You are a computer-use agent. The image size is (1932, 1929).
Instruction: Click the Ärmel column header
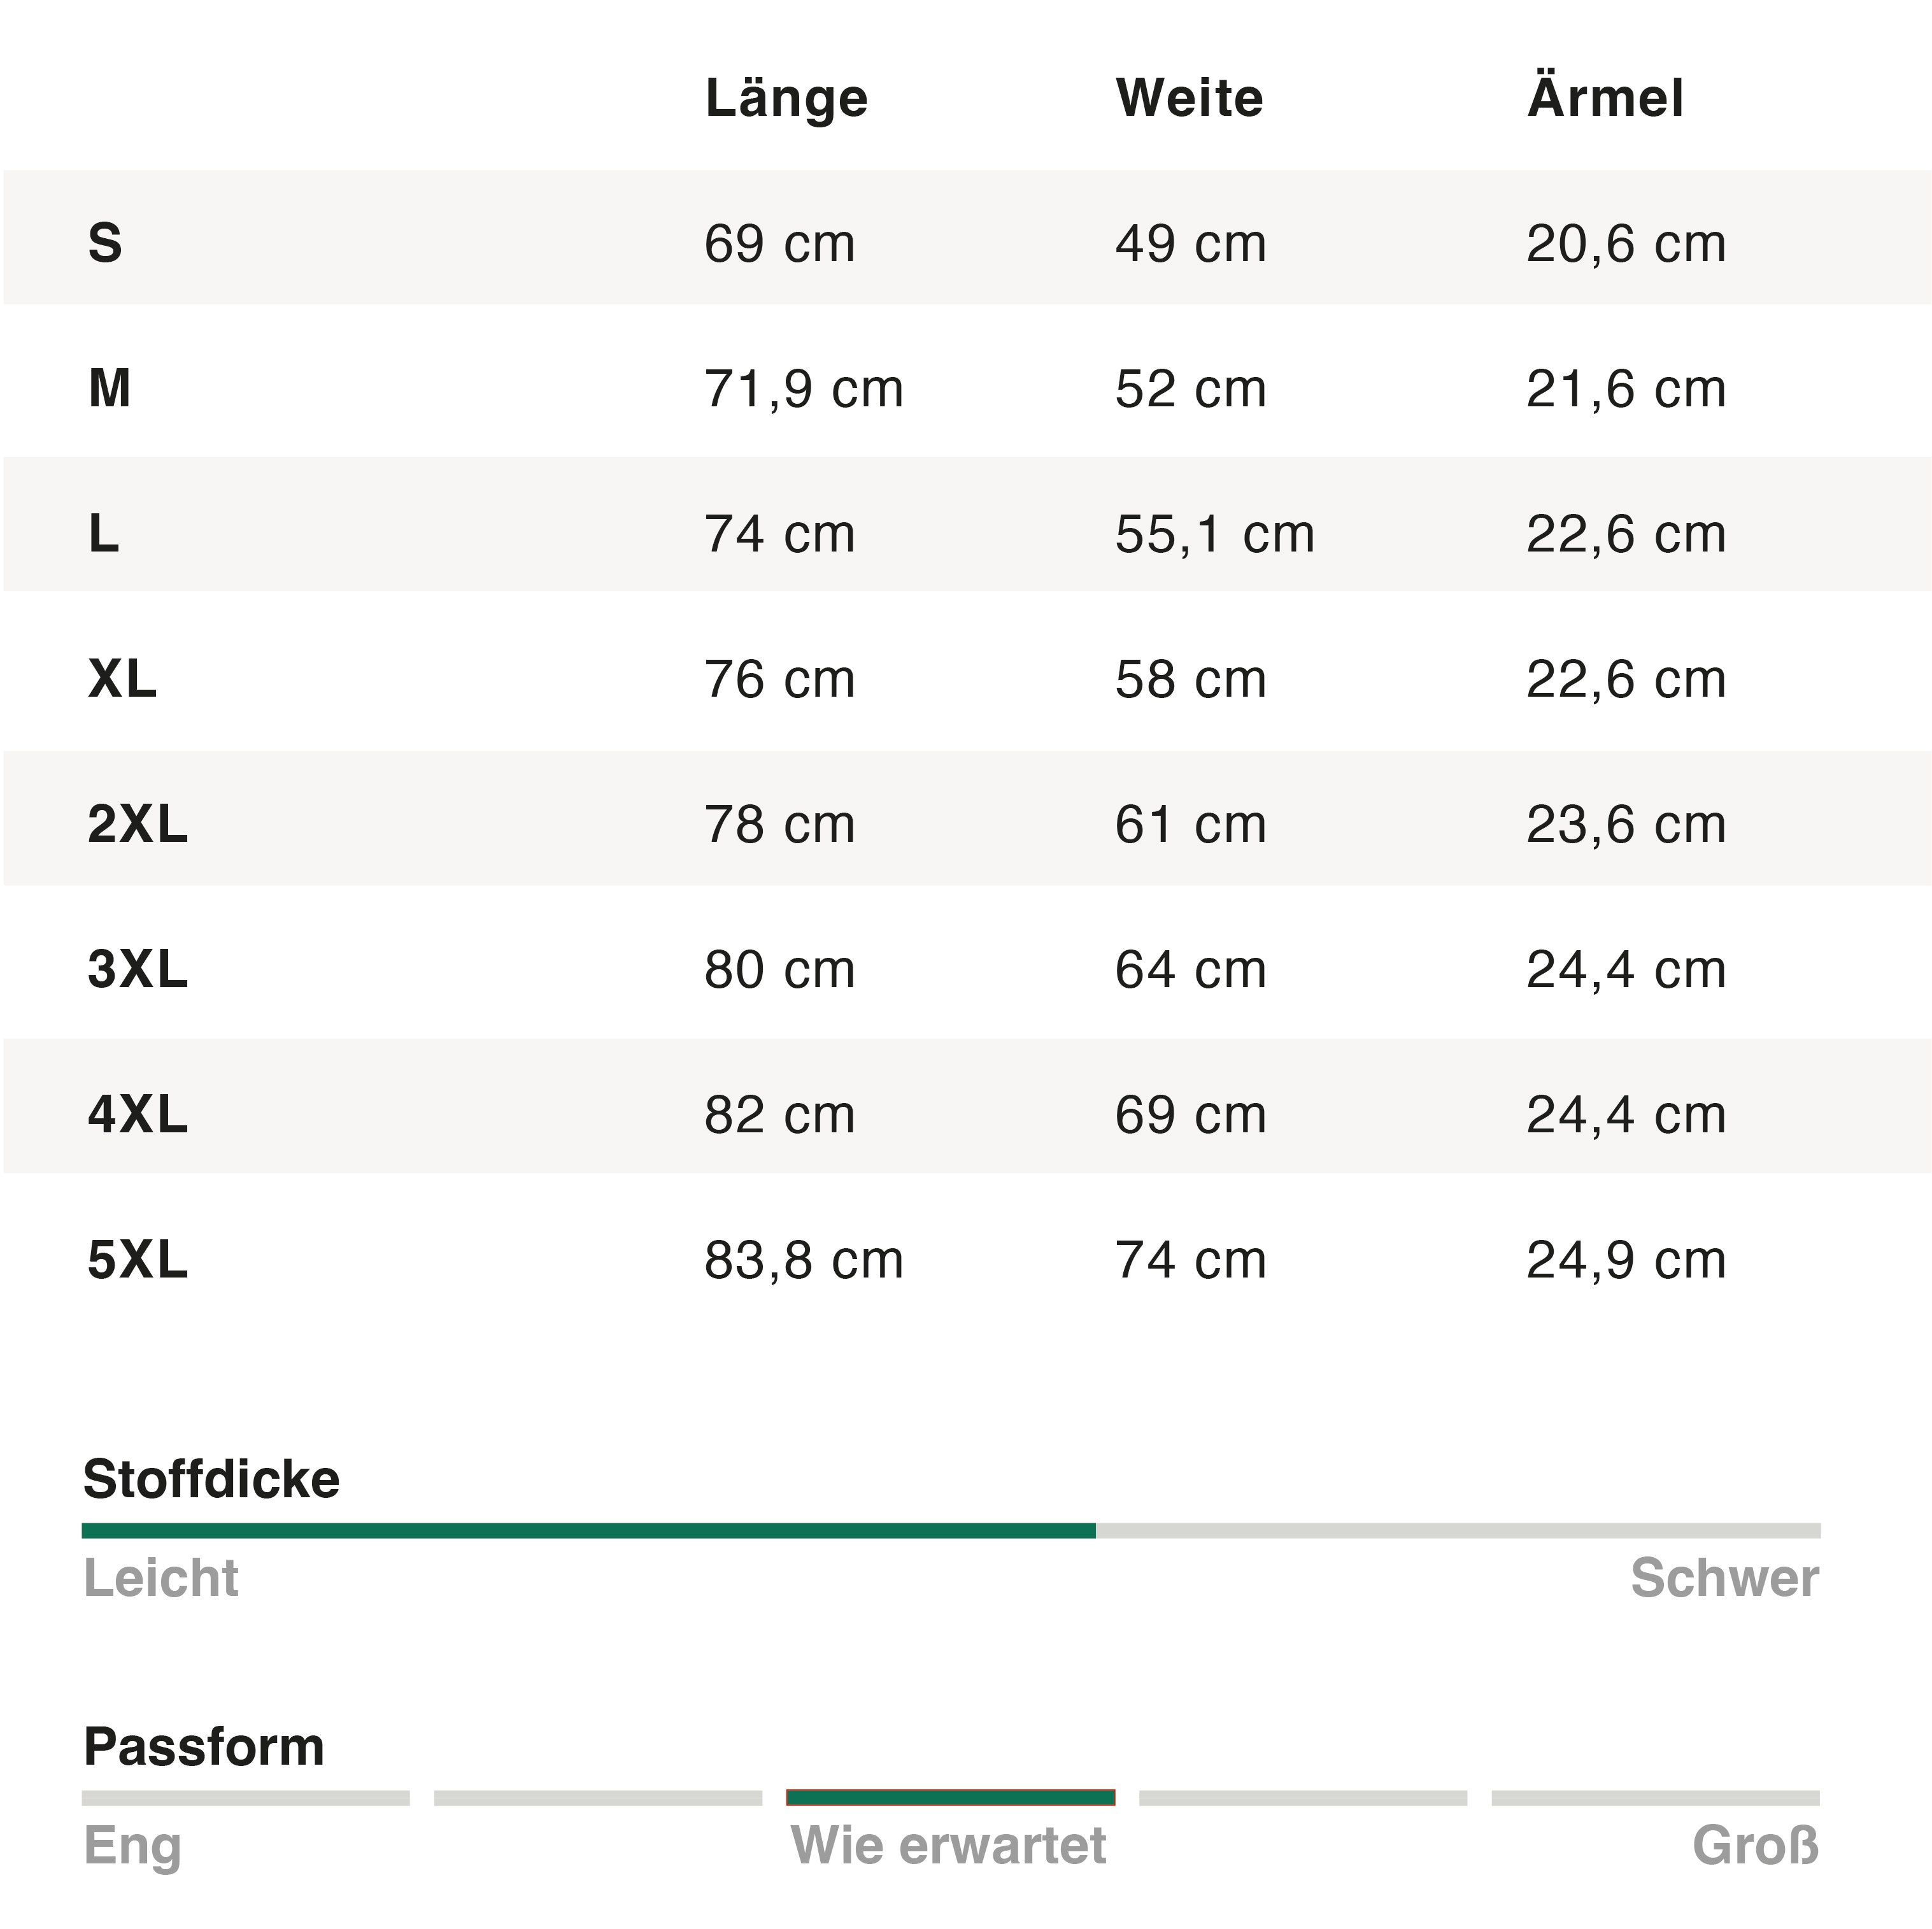1605,99
